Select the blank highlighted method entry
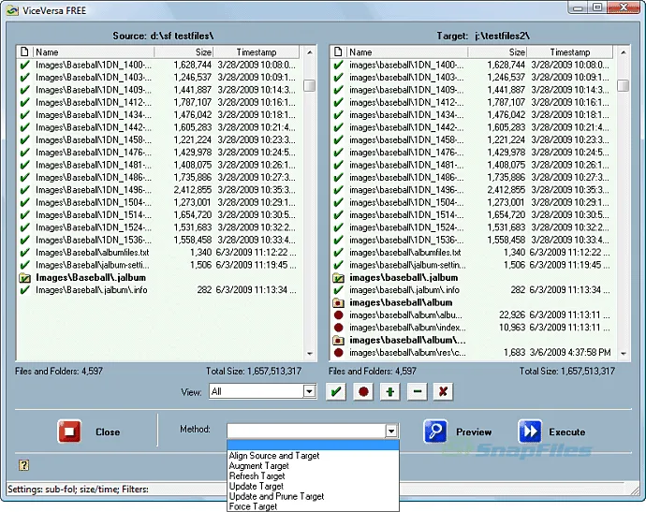This screenshot has height=512, width=646. tap(313, 445)
